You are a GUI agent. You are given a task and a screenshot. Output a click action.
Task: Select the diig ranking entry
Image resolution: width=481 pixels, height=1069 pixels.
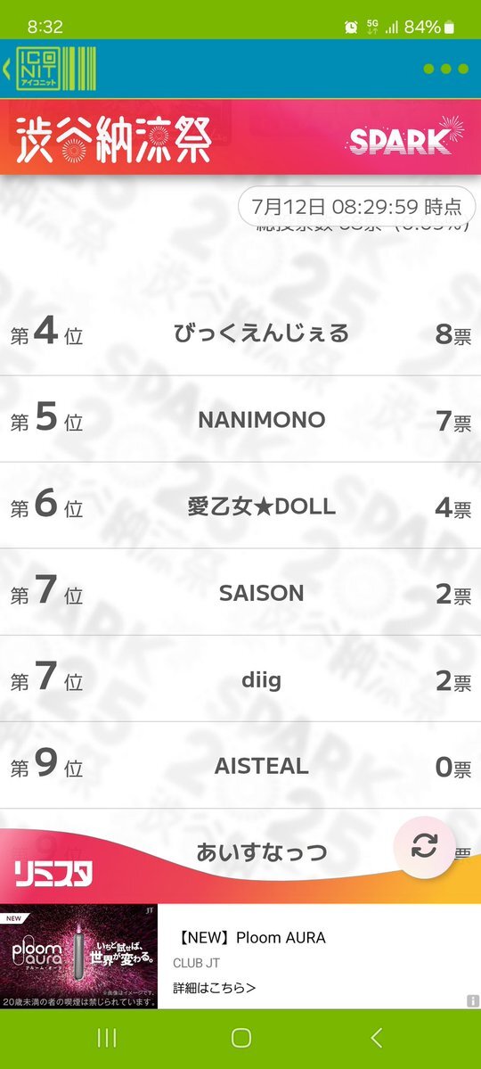click(240, 679)
